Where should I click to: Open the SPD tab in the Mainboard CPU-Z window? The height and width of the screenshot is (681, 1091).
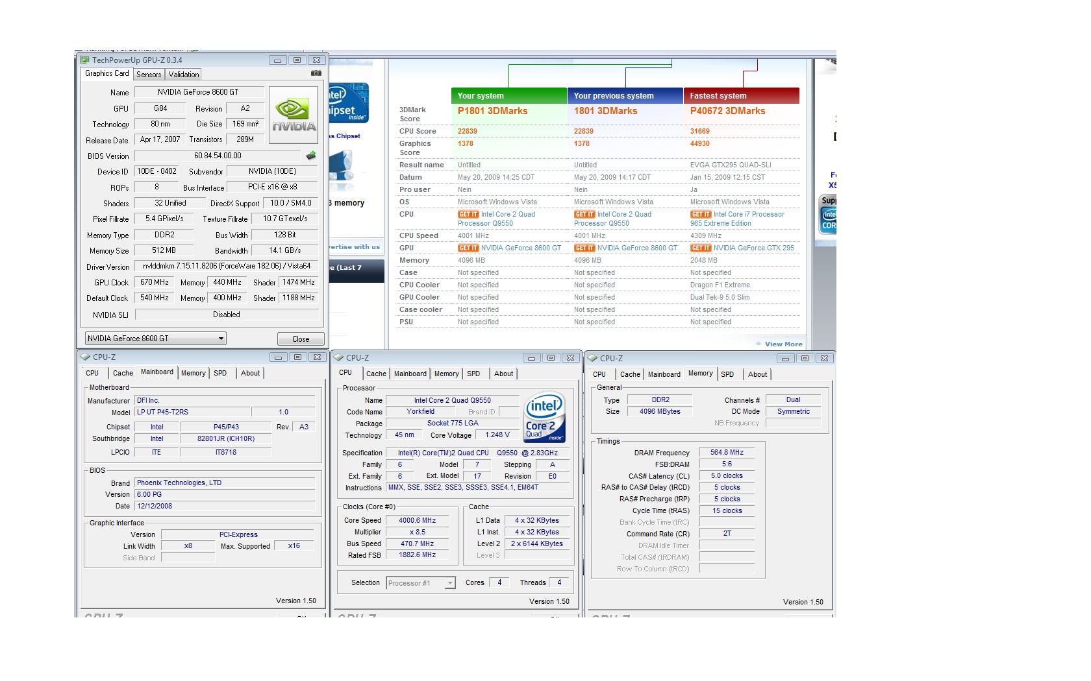(x=220, y=373)
